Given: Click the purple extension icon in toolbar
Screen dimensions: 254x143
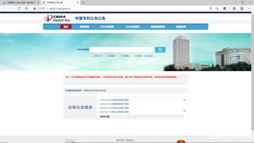Looking at the screenshot, I should click(225, 8).
